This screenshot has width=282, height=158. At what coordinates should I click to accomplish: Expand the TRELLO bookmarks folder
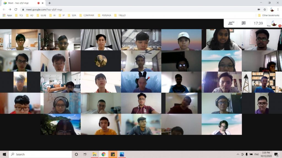tap(120, 15)
